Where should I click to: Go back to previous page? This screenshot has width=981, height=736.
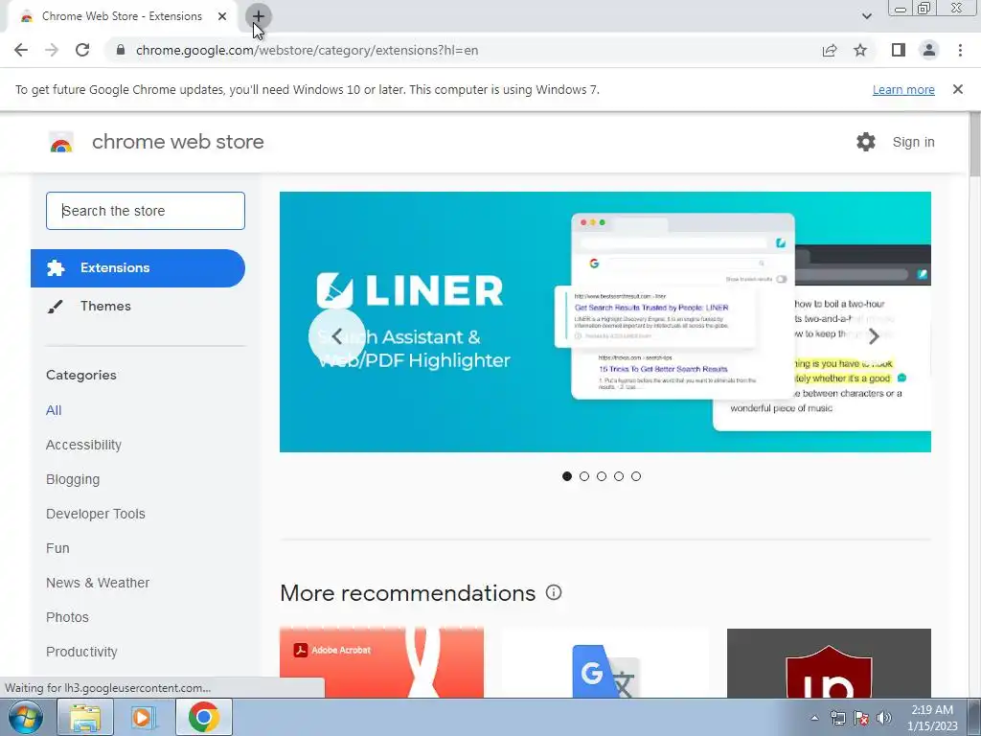point(21,50)
